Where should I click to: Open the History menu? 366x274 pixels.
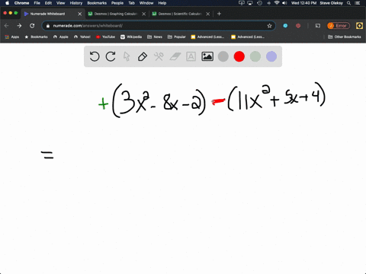(76, 3)
